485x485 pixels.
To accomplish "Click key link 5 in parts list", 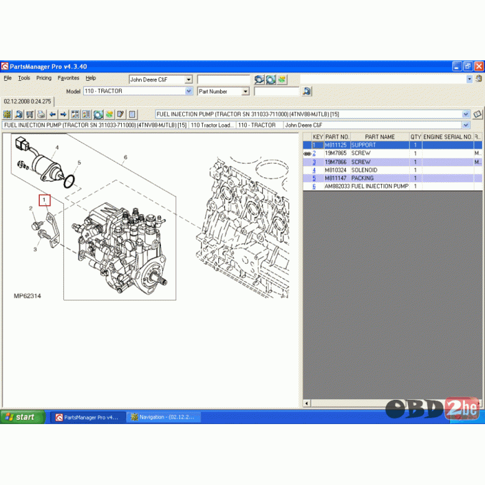I will (x=314, y=178).
